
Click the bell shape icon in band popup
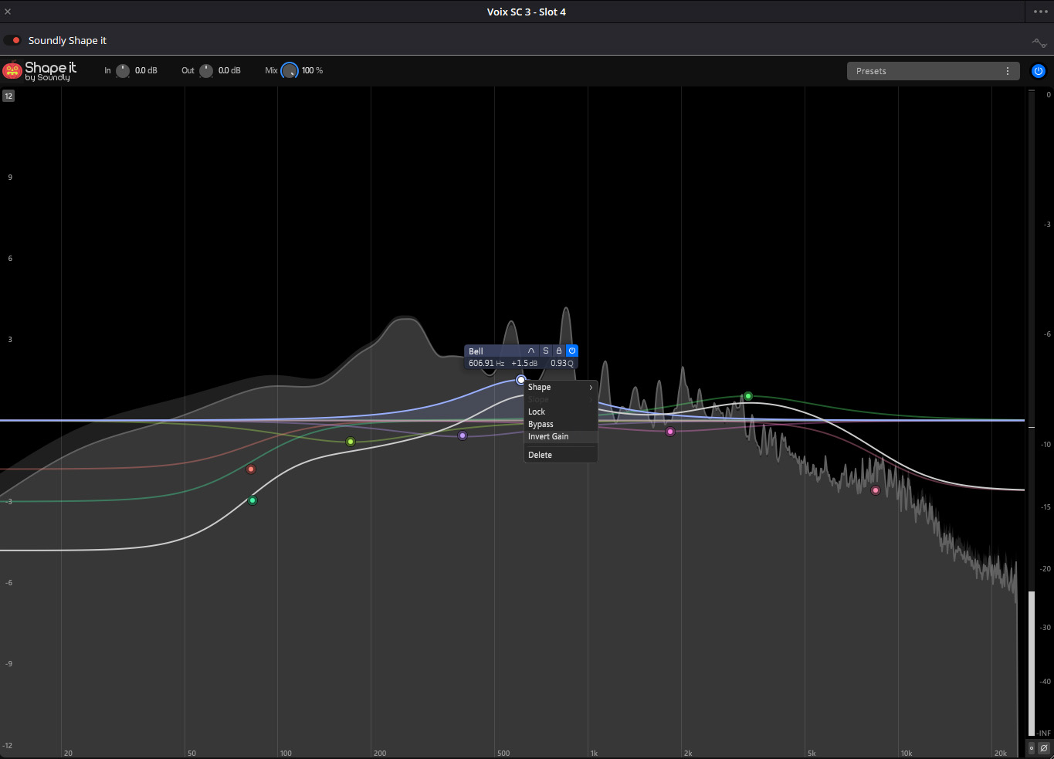[531, 351]
